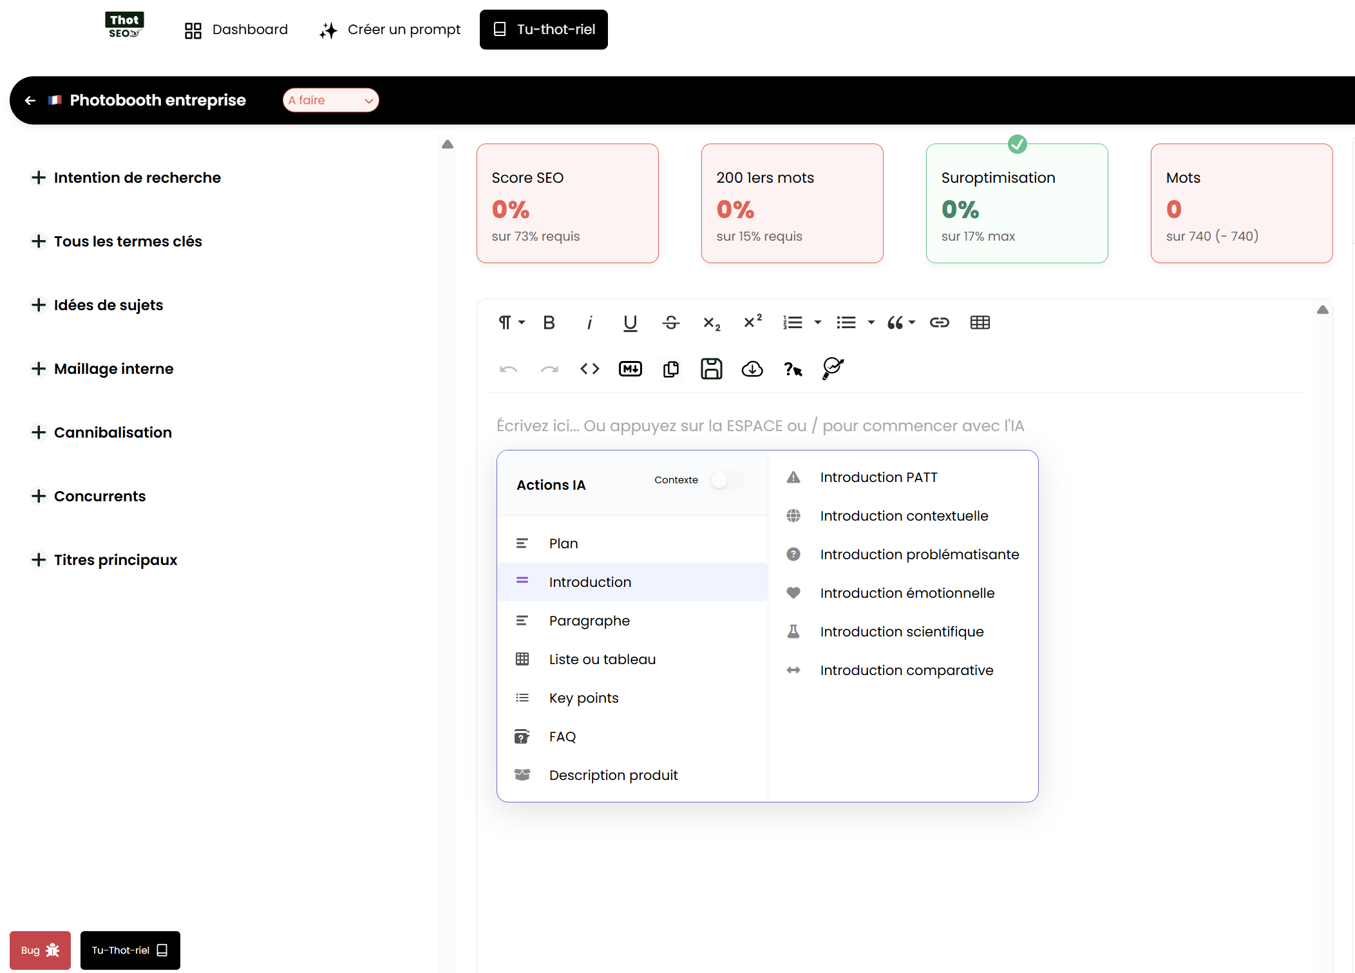This screenshot has height=973, width=1355.
Task: Insert a table via toolbar icon
Action: [980, 322]
